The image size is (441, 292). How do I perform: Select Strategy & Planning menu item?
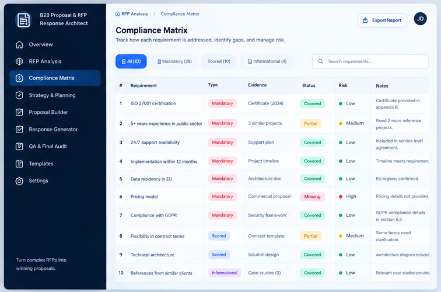coord(55,95)
